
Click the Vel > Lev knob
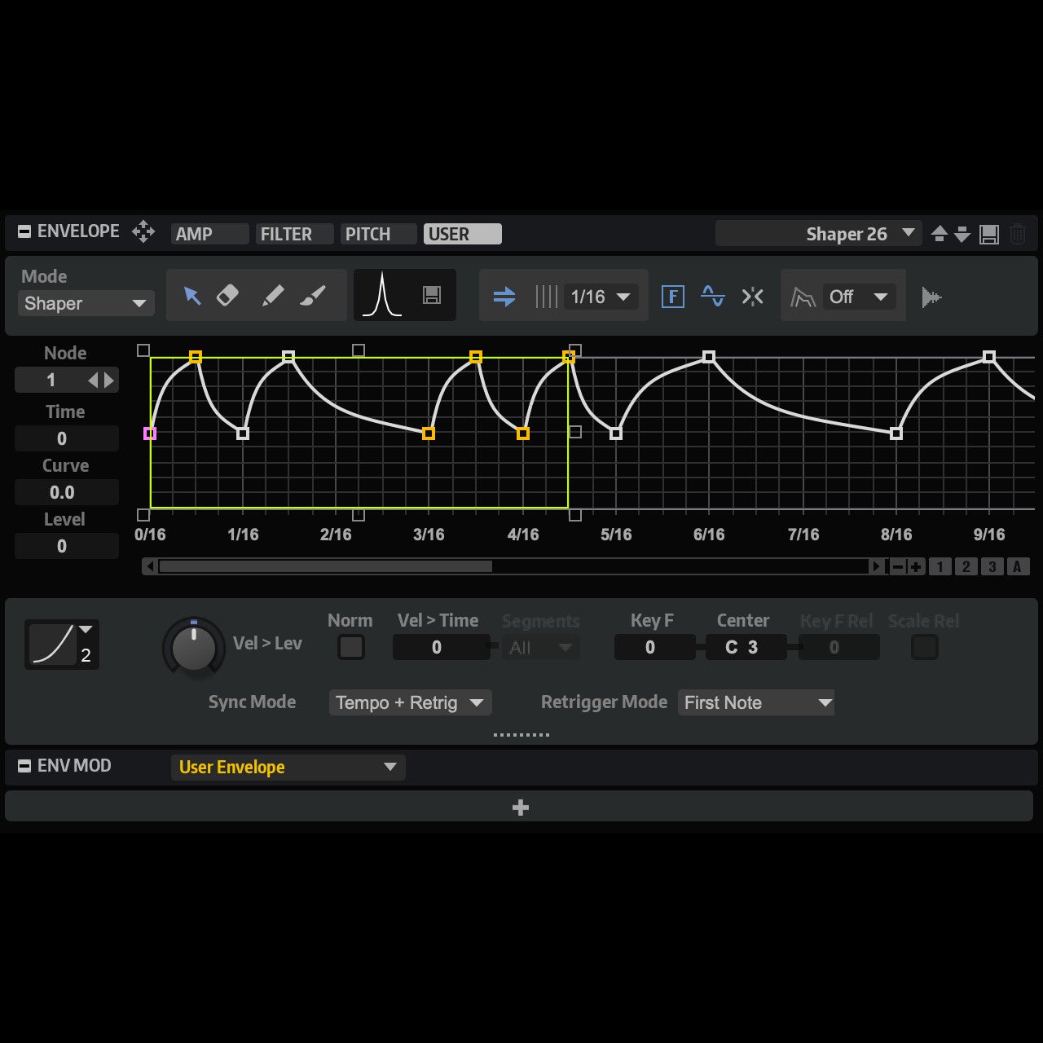click(194, 649)
